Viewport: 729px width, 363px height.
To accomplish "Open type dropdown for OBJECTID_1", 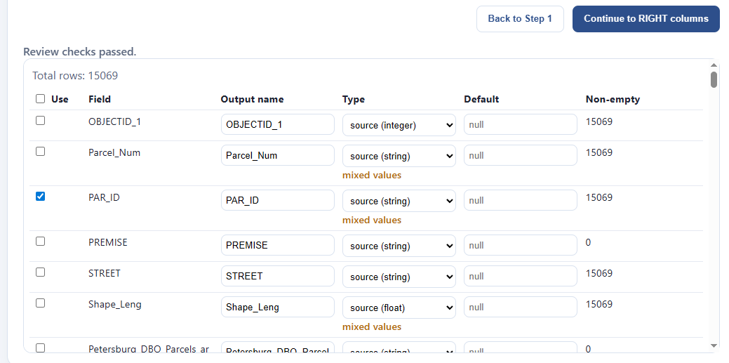I will click(x=399, y=125).
